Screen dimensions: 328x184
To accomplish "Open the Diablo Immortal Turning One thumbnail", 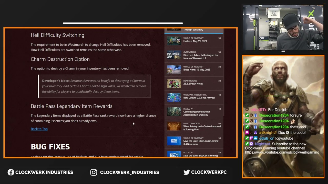I will pyautogui.click(x=174, y=126).
